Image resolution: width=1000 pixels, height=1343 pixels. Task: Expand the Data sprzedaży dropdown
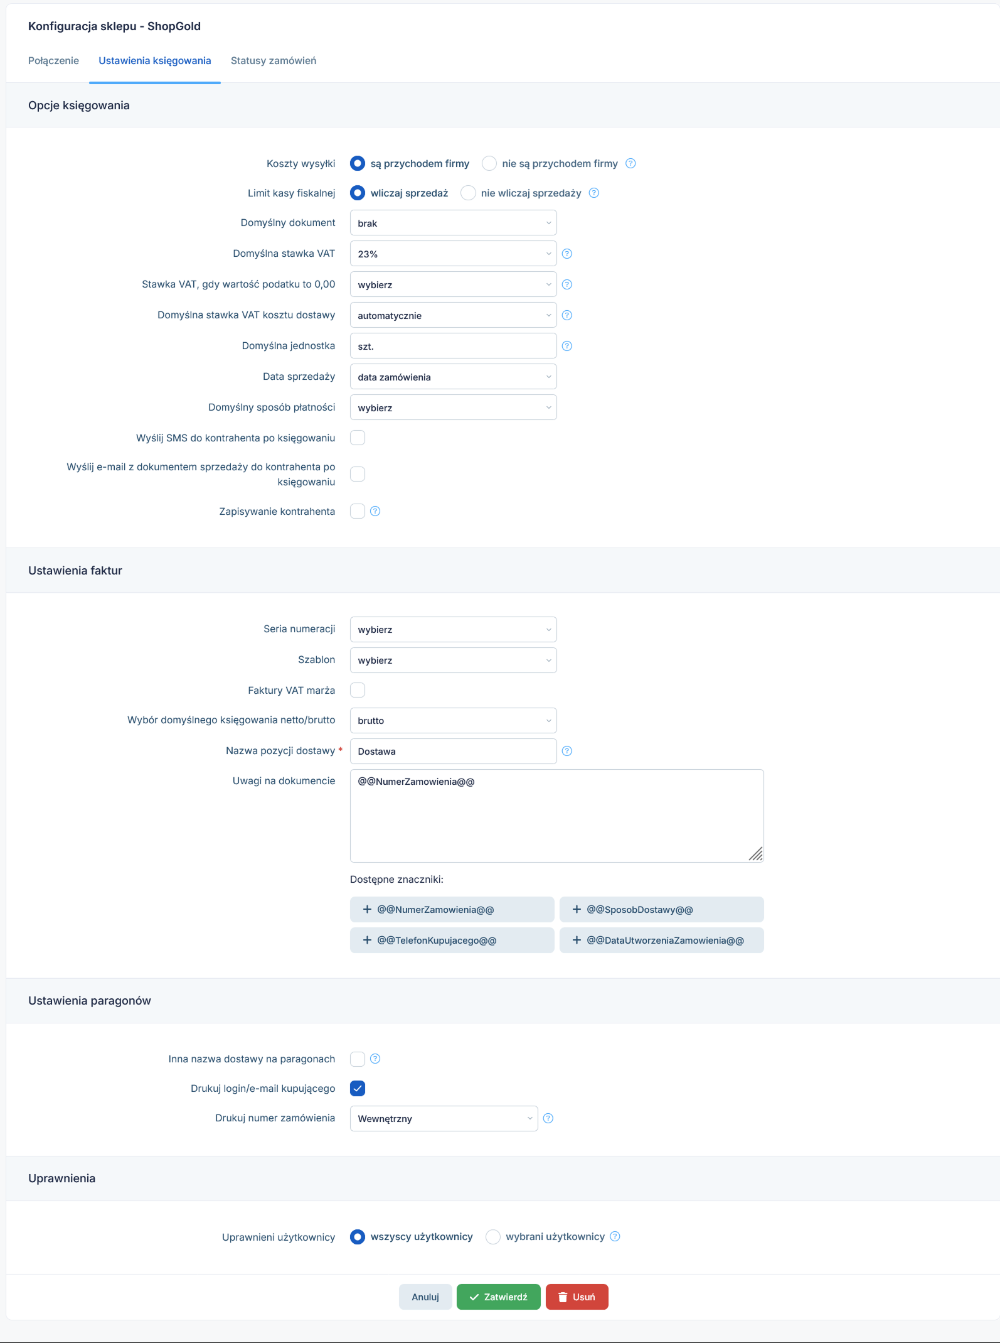coord(453,377)
